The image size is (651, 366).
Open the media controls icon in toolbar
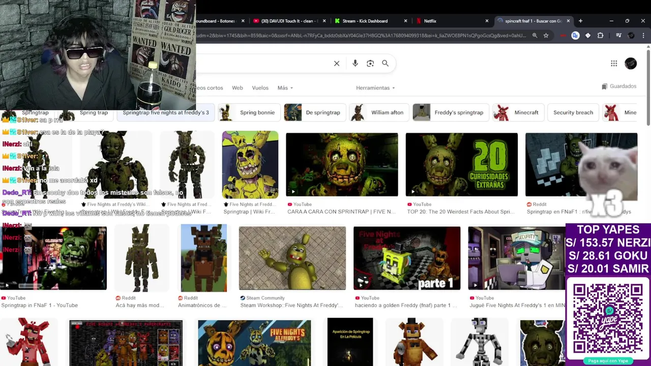click(618, 36)
